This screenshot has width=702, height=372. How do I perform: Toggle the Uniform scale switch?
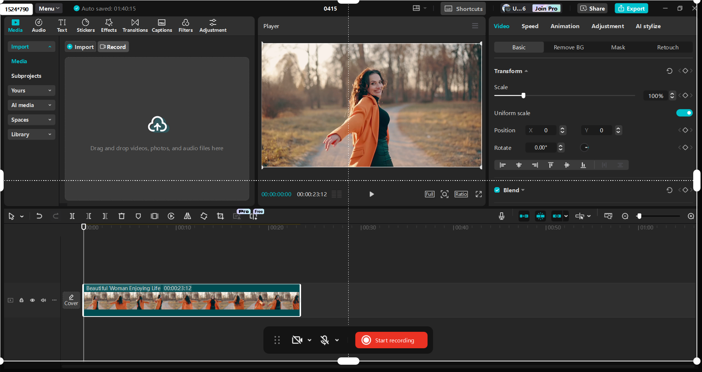[x=684, y=113]
